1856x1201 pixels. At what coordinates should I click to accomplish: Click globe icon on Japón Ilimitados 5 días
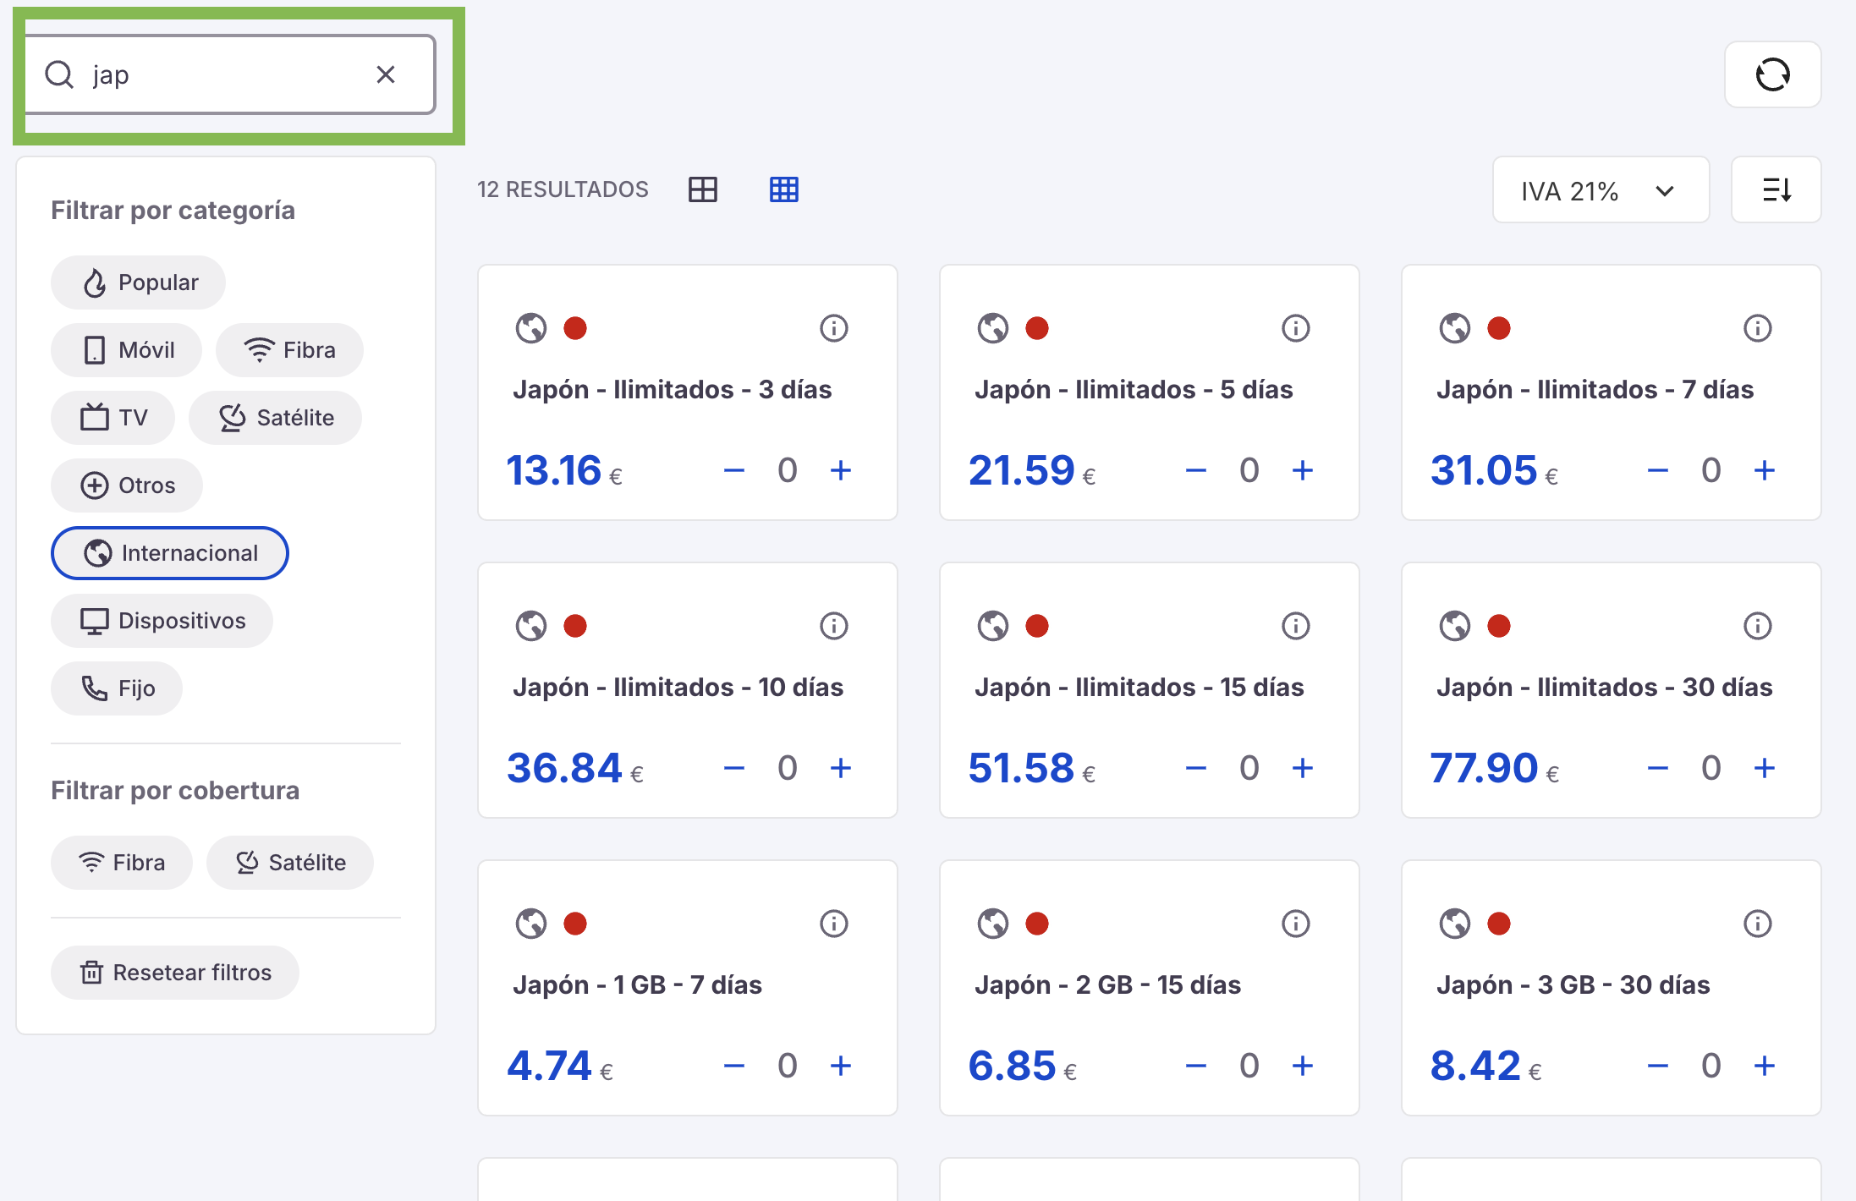coord(992,328)
